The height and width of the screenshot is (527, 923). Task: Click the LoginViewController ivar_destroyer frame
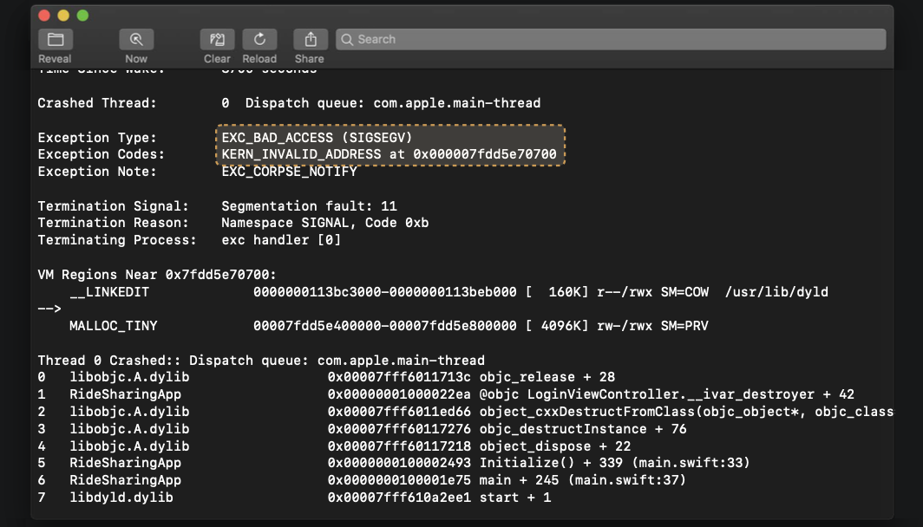(x=434, y=394)
